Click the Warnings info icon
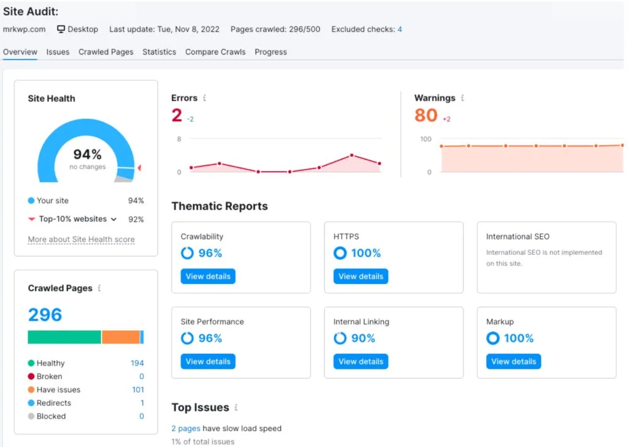Image resolution: width=628 pixels, height=447 pixels. 462,98
